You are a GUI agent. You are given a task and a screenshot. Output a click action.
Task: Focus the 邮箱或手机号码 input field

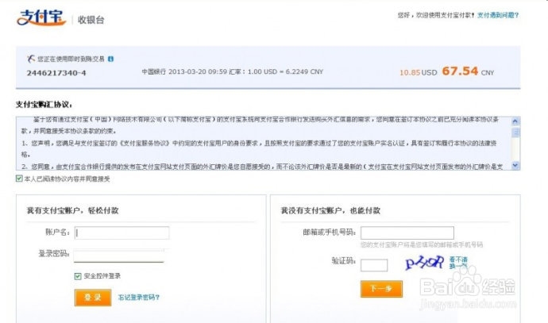pyautogui.click(x=407, y=233)
